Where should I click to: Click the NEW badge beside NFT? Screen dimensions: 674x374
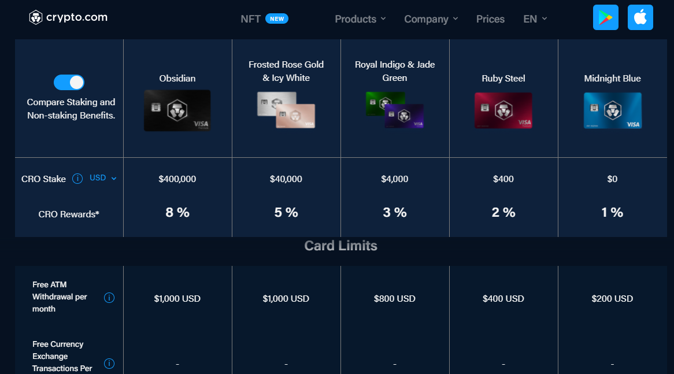coord(277,18)
